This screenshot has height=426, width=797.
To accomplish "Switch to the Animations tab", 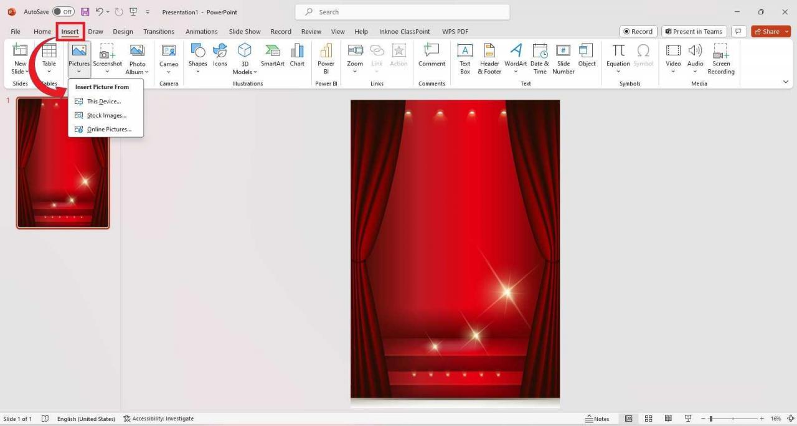I will click(x=201, y=31).
